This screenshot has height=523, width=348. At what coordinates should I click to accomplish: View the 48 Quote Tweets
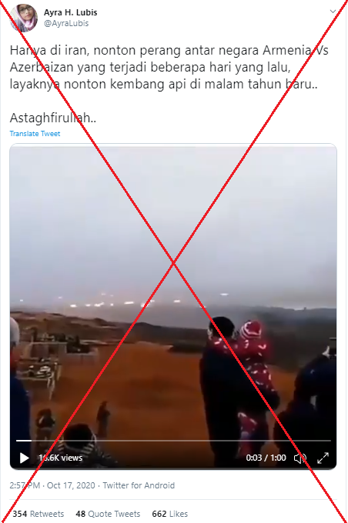coord(108,514)
